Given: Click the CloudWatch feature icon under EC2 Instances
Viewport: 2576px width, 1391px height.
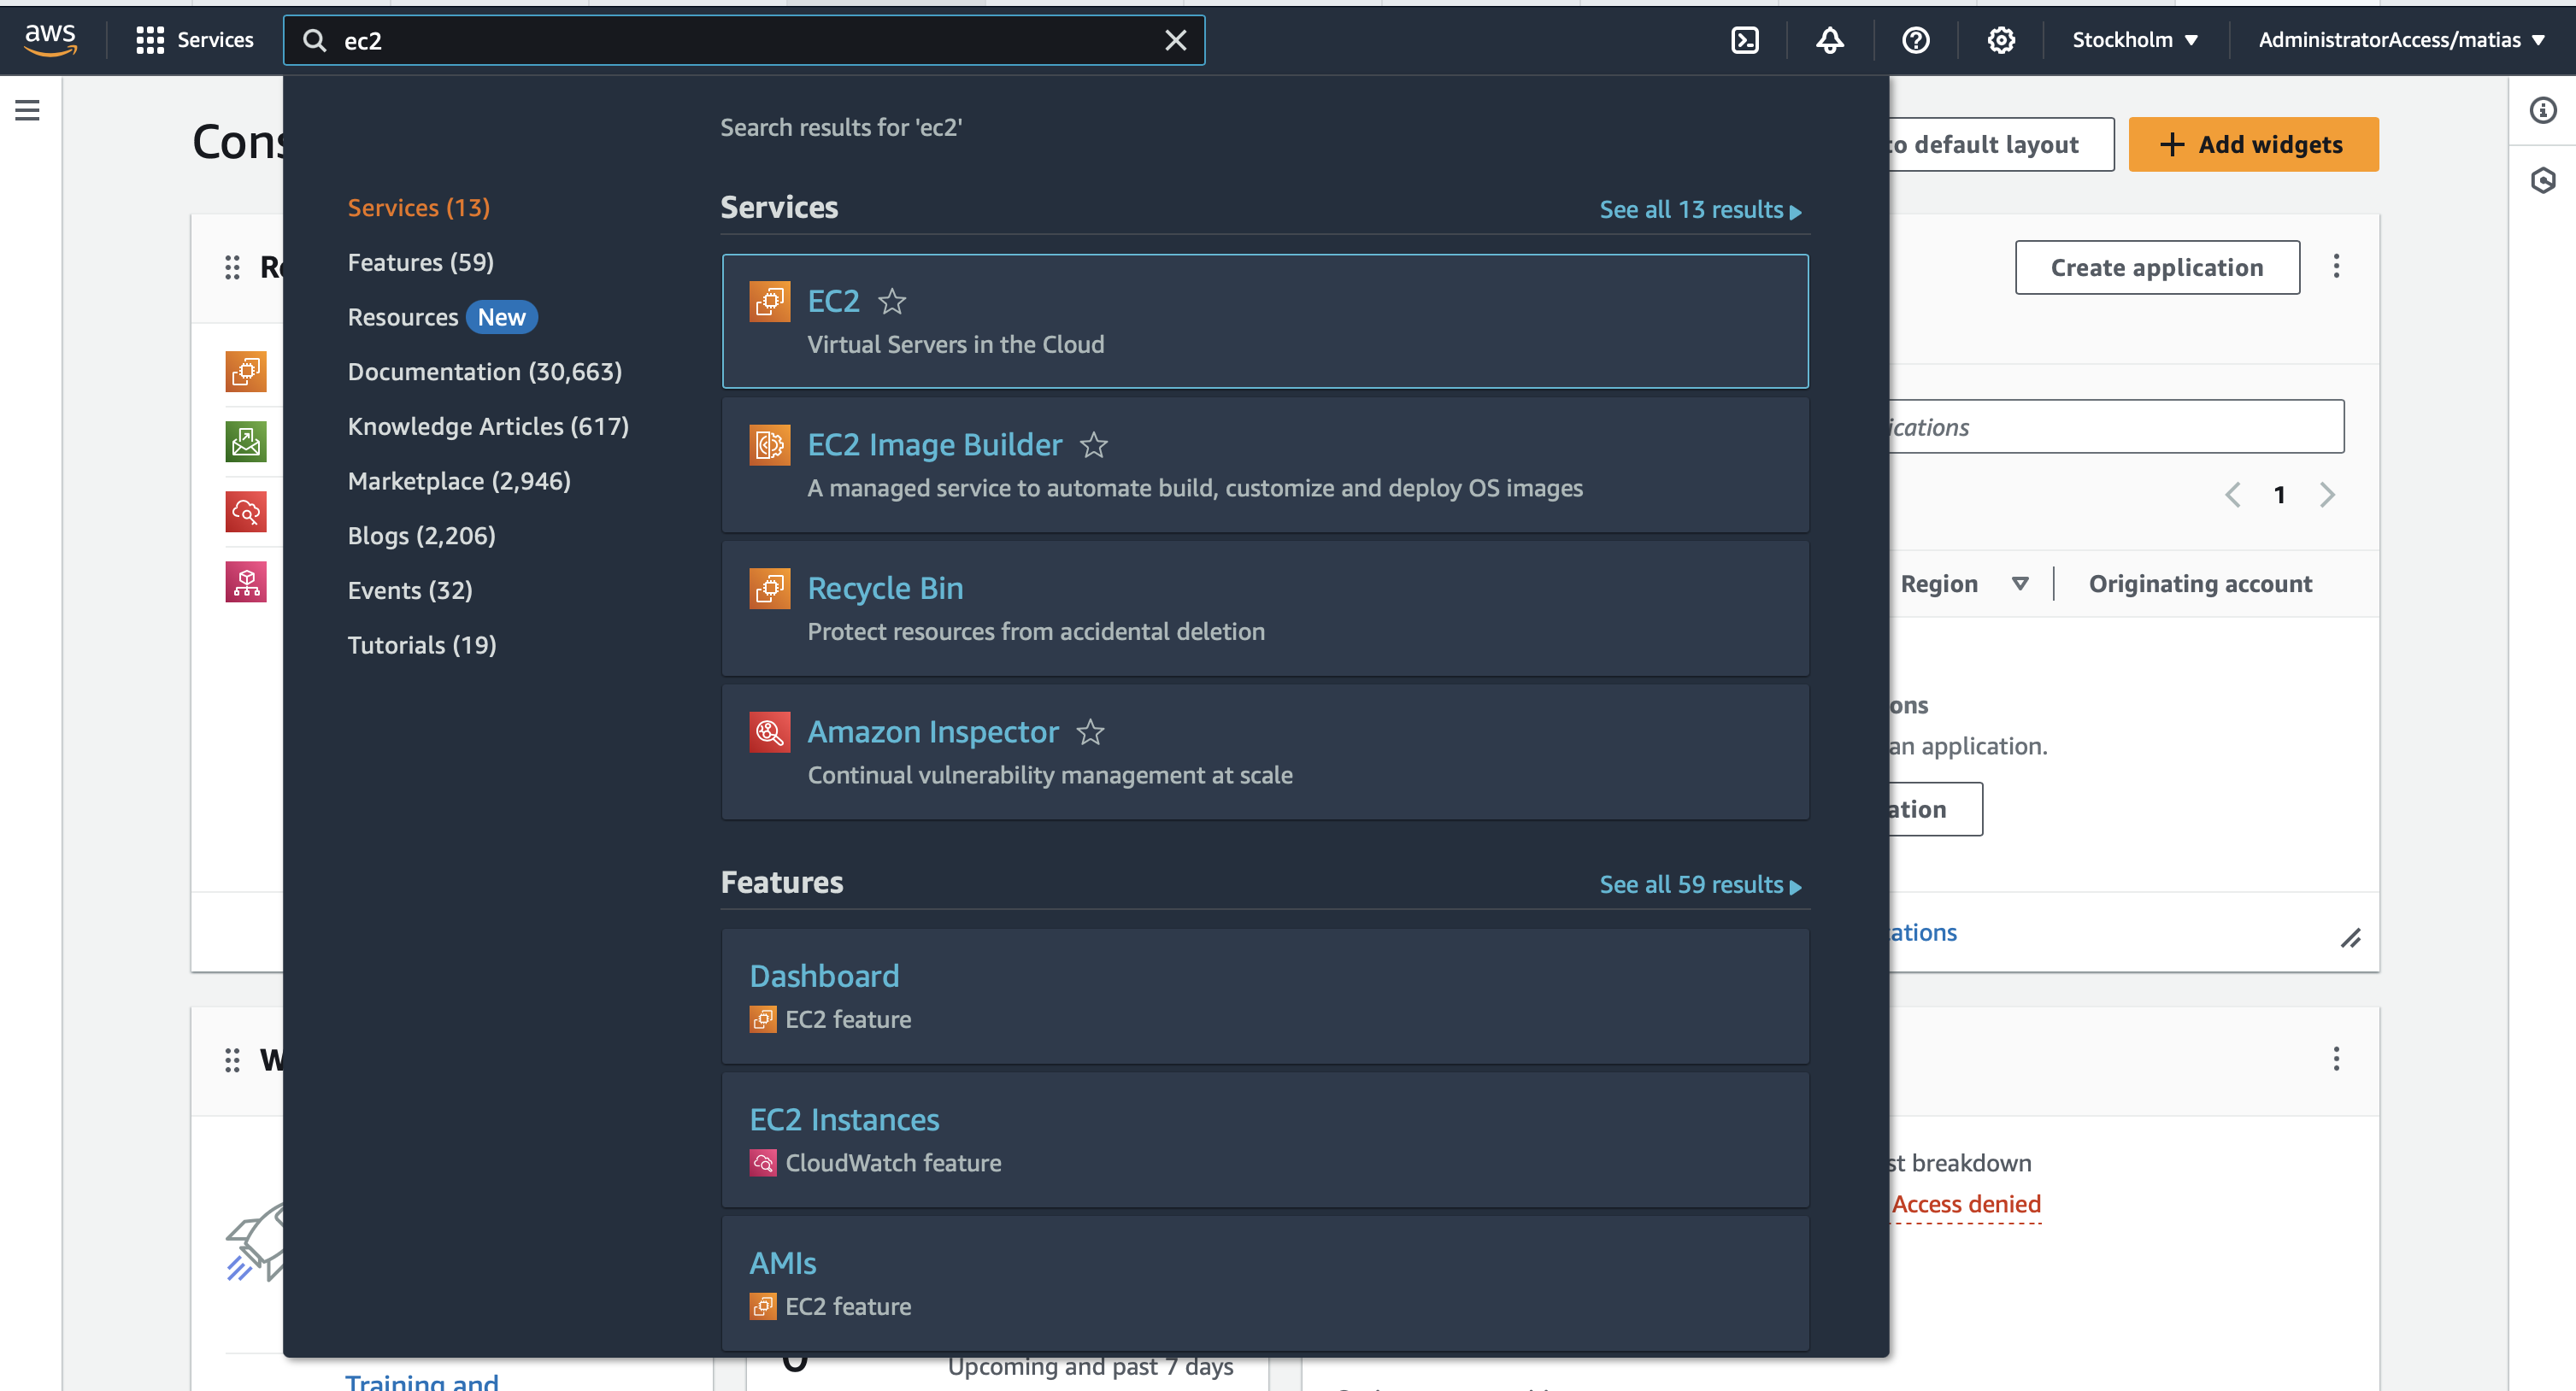Looking at the screenshot, I should tap(763, 1163).
